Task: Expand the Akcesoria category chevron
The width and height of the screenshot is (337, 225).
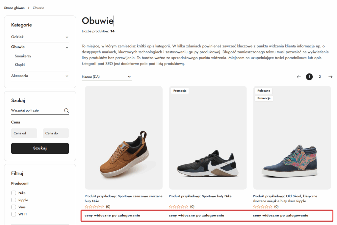Action: pos(67,76)
